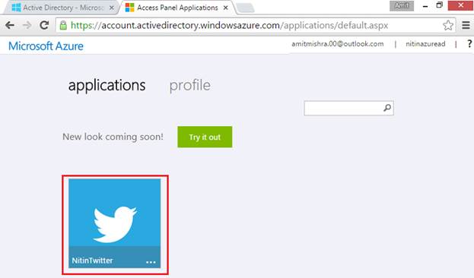The width and height of the screenshot is (474, 278).
Task: Reload the page with refresh icon
Action: point(44,25)
